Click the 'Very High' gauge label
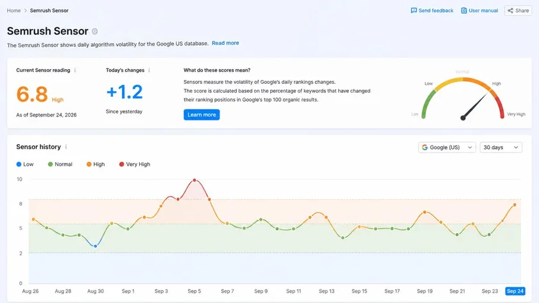 [x=516, y=114]
